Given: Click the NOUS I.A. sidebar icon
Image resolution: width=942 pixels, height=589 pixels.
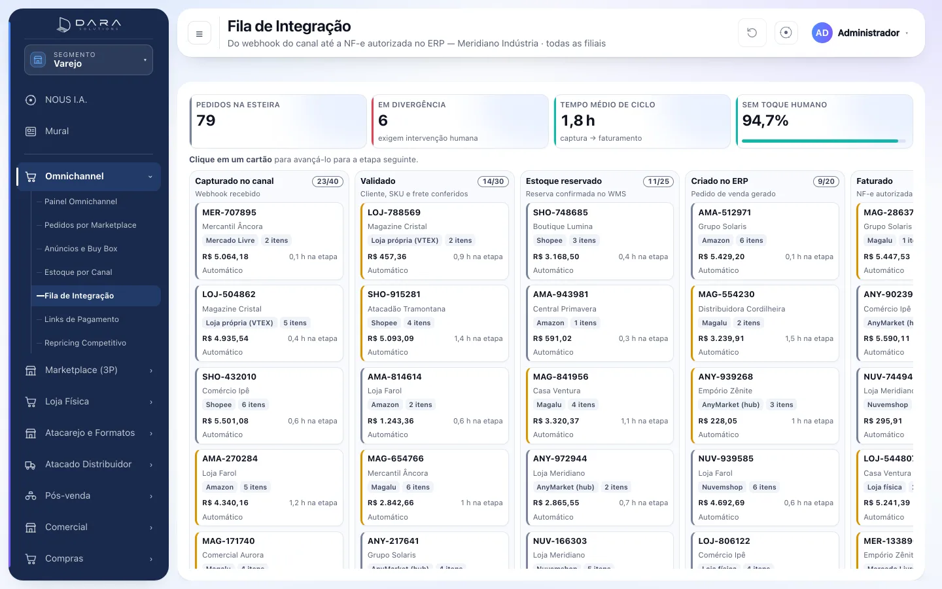Looking at the screenshot, I should (31, 100).
